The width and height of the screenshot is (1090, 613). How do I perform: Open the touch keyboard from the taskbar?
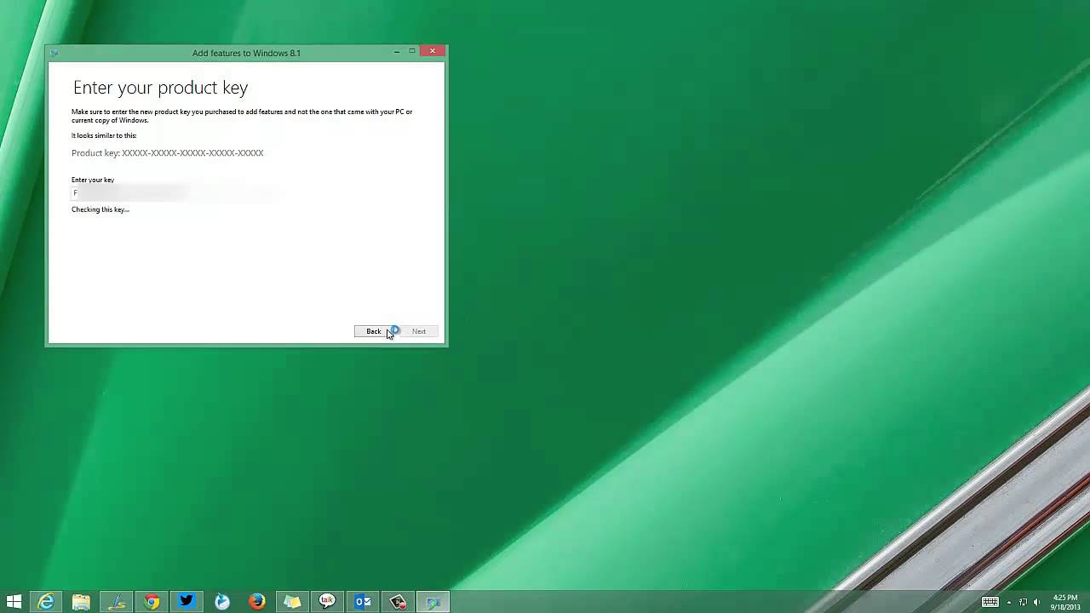[990, 602]
